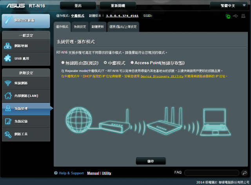This screenshot has height=185, width=251.
Task: Open 系統紀錄 system log page
Action: tap(26, 122)
